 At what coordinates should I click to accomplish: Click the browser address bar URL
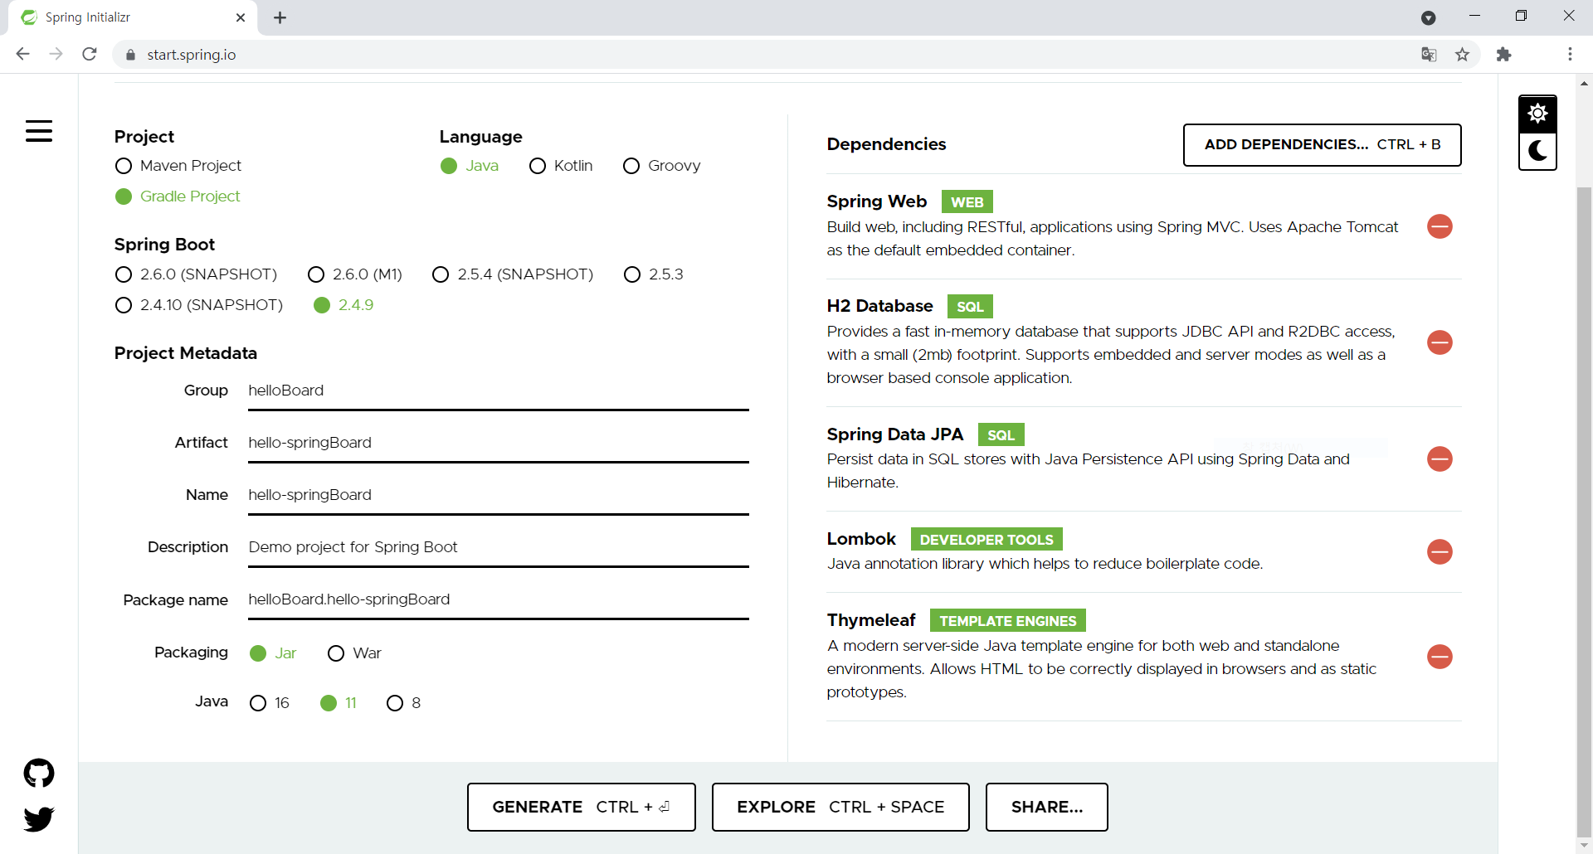click(192, 55)
